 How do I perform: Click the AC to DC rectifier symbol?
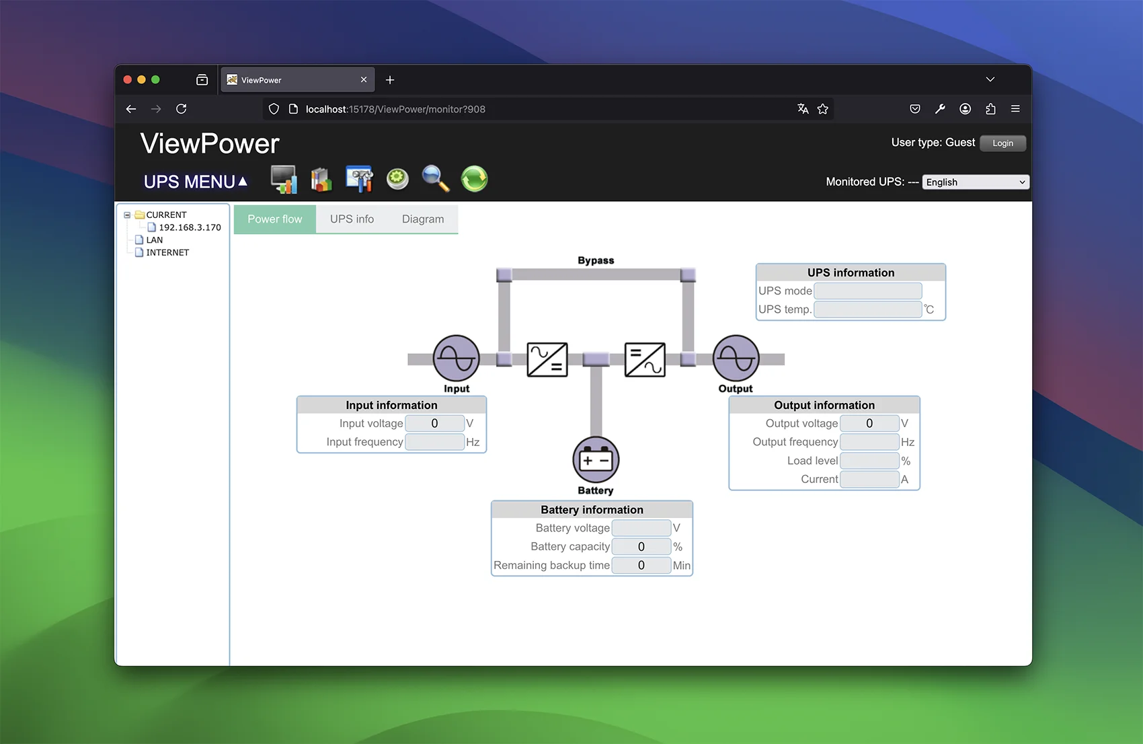[547, 359]
